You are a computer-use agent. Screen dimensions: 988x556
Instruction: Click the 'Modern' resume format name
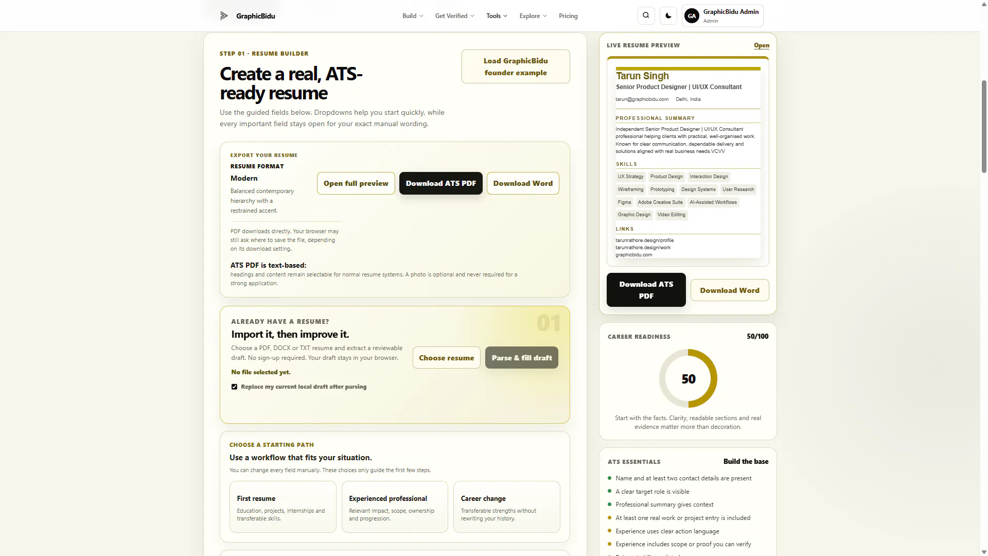(x=244, y=178)
